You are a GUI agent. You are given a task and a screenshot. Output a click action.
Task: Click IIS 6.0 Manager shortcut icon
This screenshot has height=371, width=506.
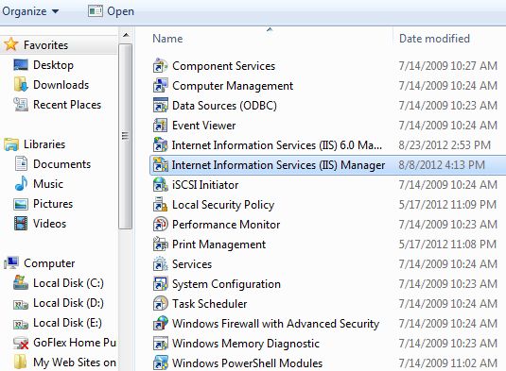click(161, 145)
